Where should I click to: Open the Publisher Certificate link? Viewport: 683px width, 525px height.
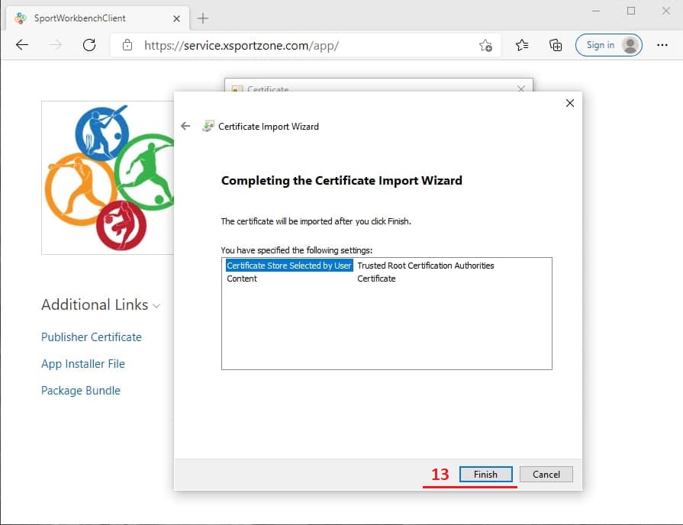[91, 337]
